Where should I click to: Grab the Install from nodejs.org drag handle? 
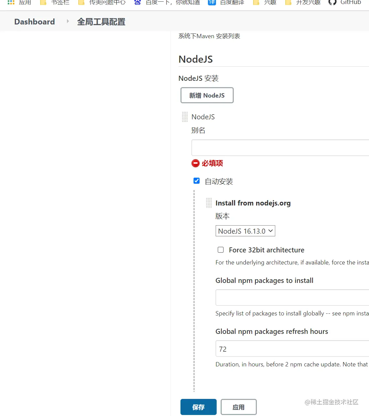pyautogui.click(x=209, y=203)
